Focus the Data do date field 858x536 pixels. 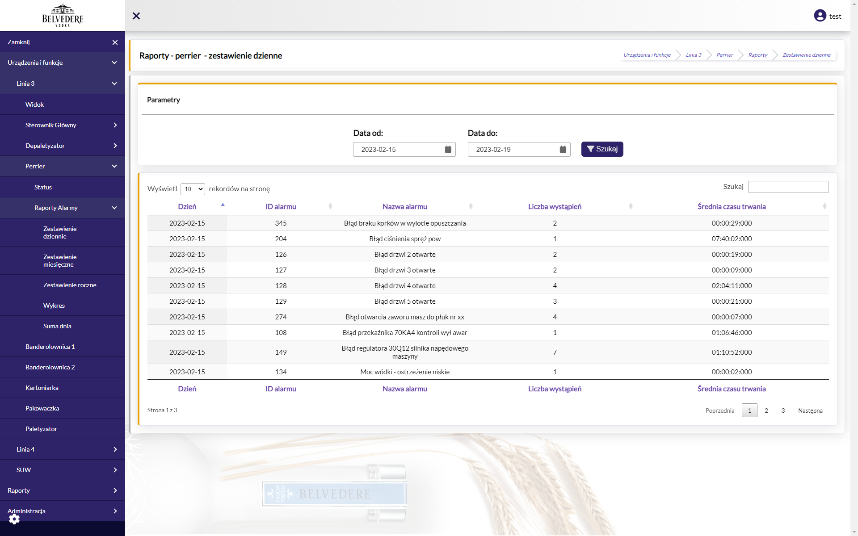(x=519, y=149)
